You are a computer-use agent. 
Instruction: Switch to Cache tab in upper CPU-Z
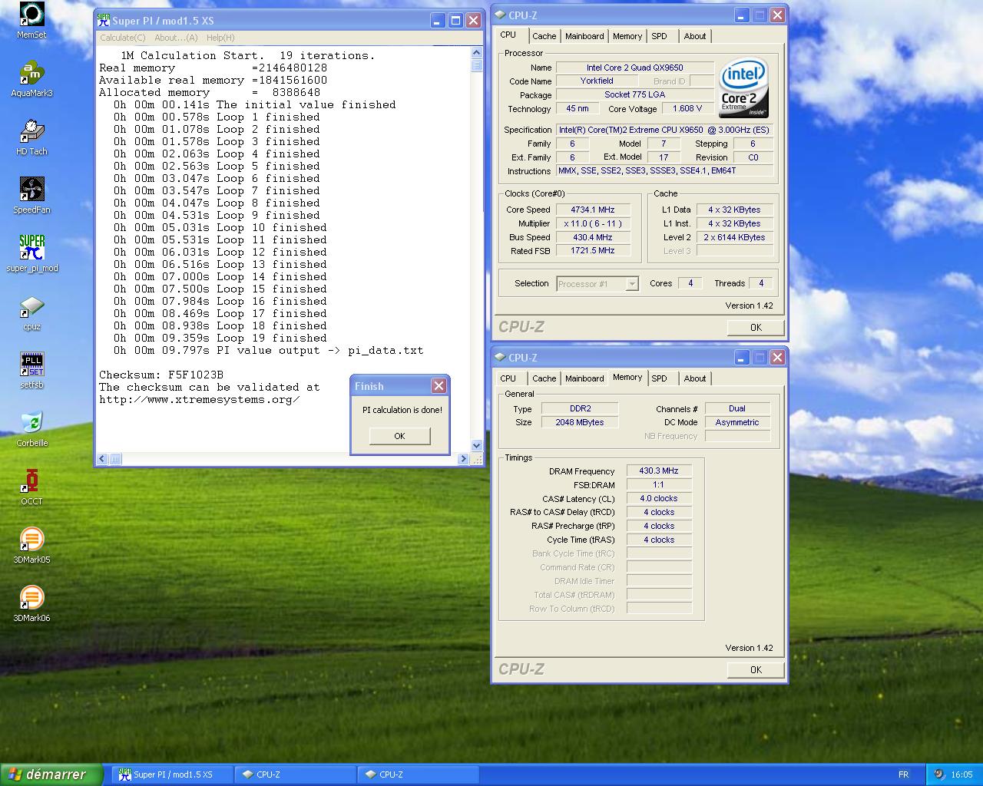click(544, 36)
